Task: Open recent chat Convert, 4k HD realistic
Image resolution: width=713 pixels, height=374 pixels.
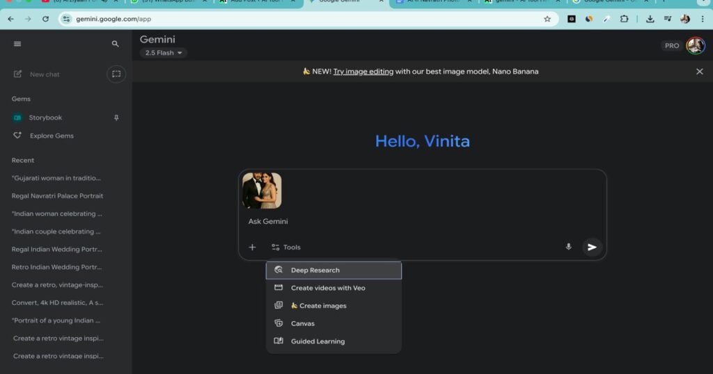Action: pyautogui.click(x=57, y=302)
